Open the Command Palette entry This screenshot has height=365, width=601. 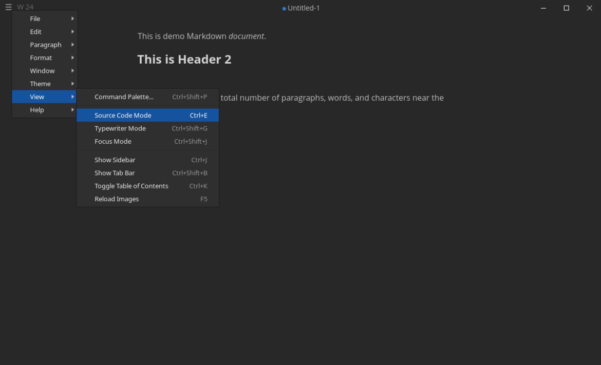click(124, 97)
